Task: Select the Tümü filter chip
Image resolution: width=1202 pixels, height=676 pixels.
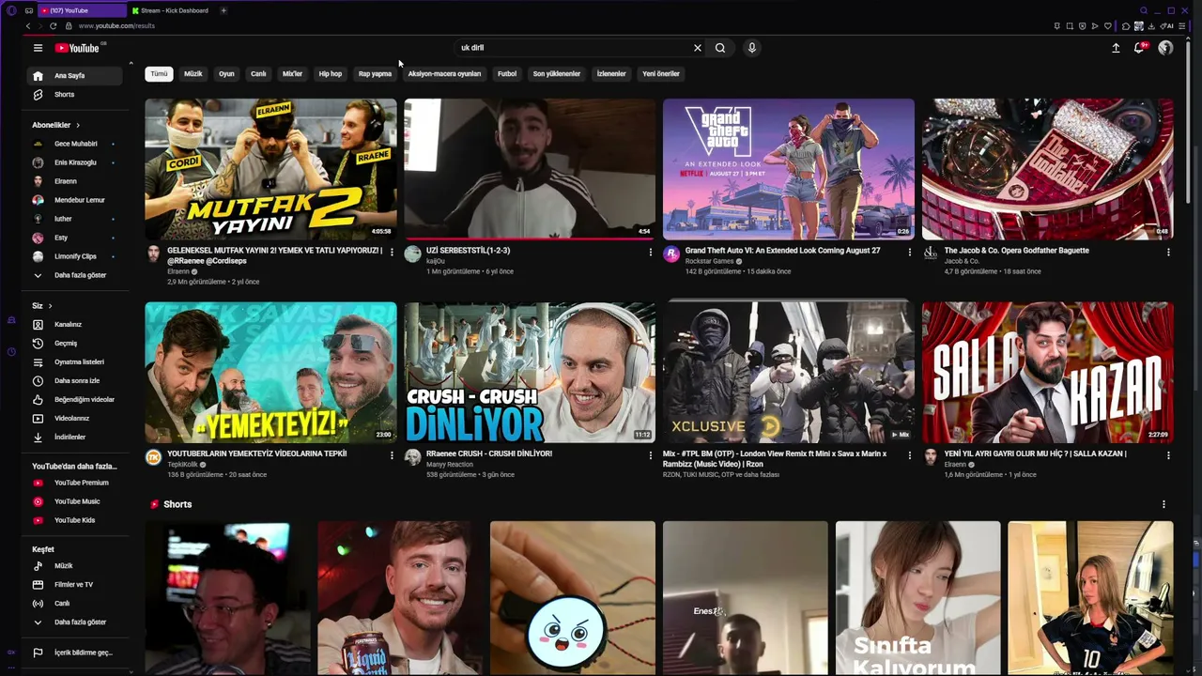Action: coord(159,74)
